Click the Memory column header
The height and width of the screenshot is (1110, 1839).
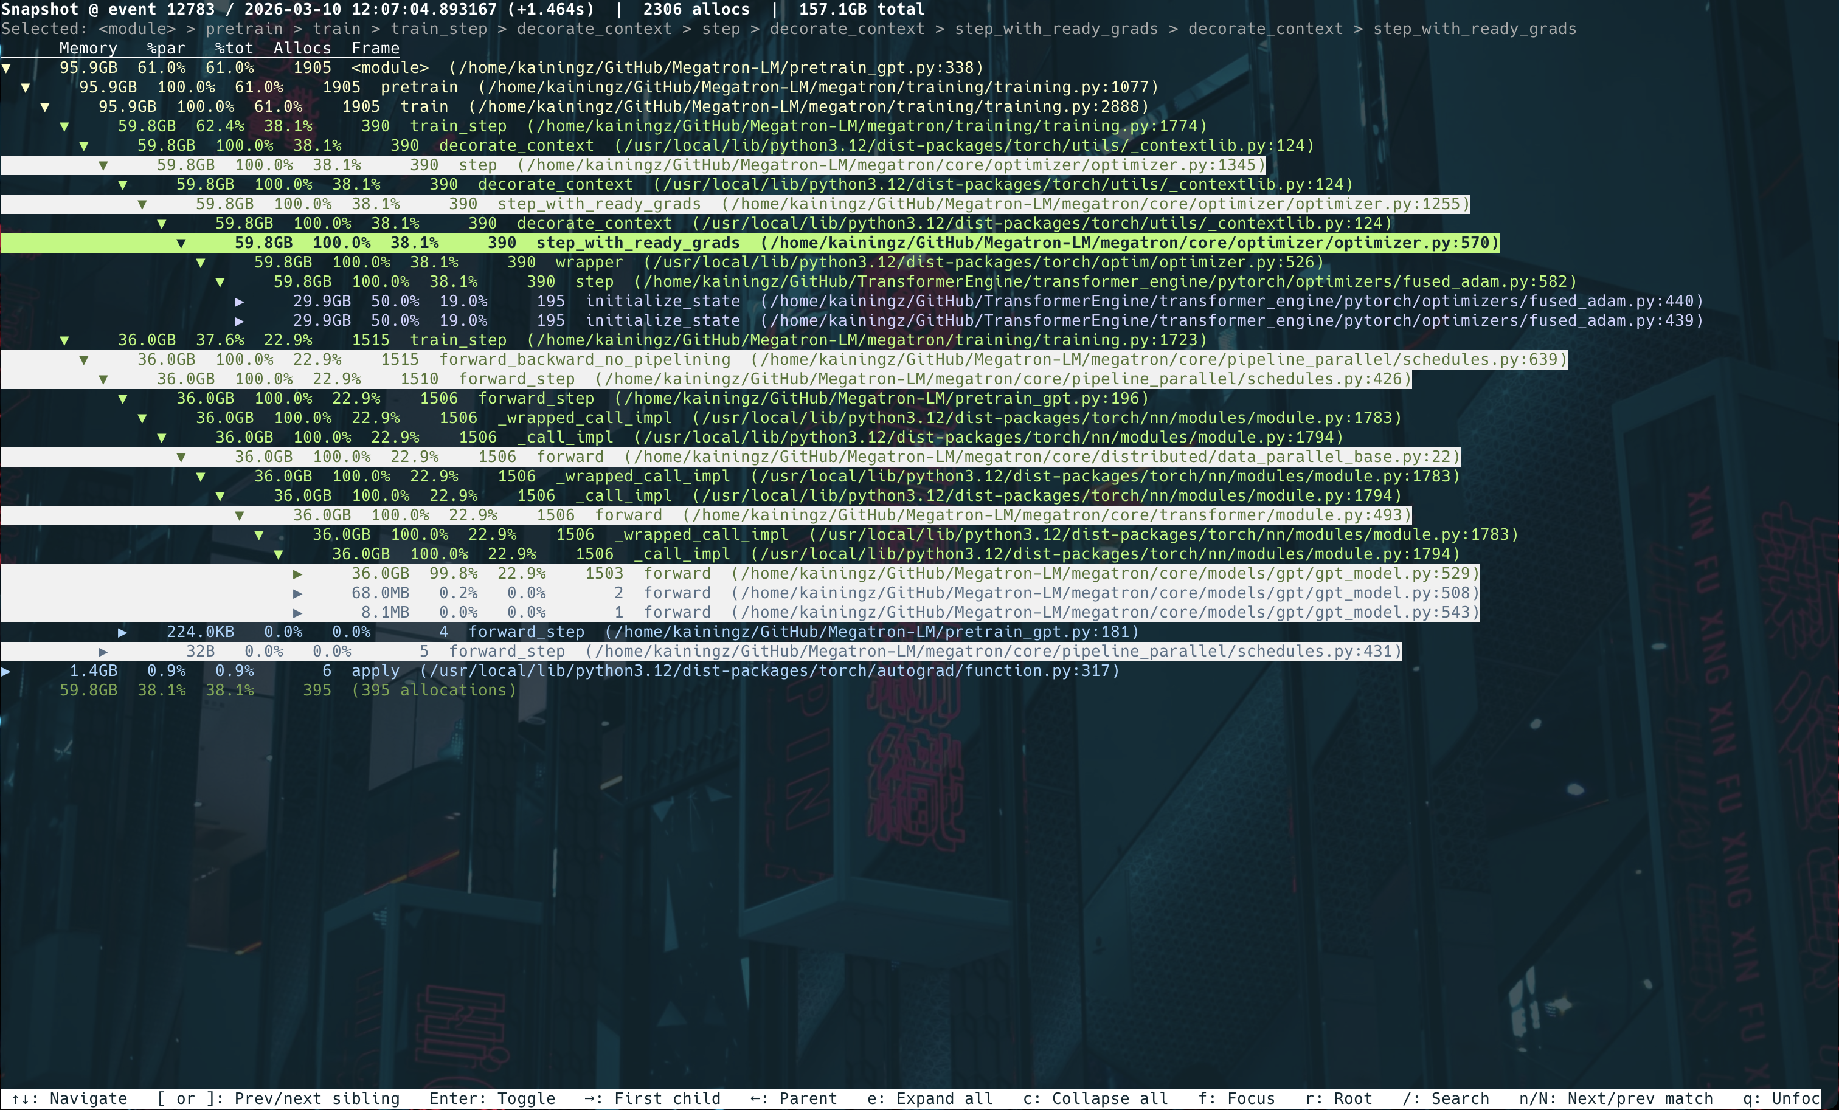[x=88, y=49]
